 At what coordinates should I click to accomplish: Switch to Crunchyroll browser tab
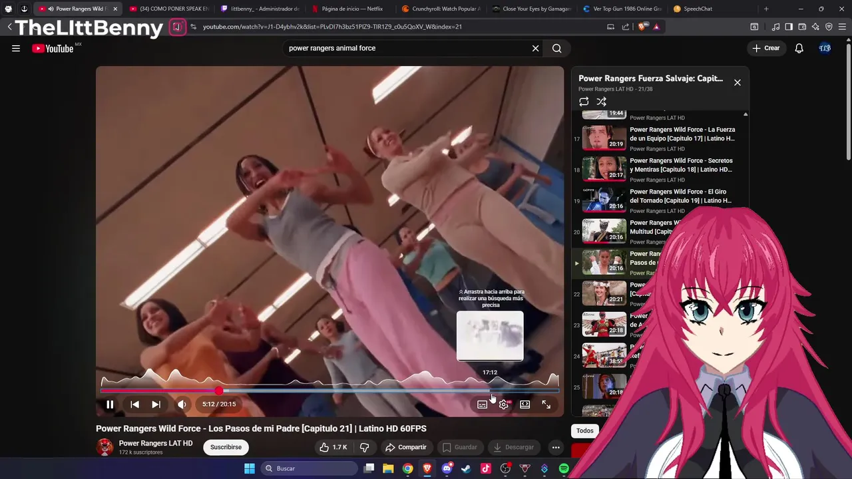[x=441, y=9]
